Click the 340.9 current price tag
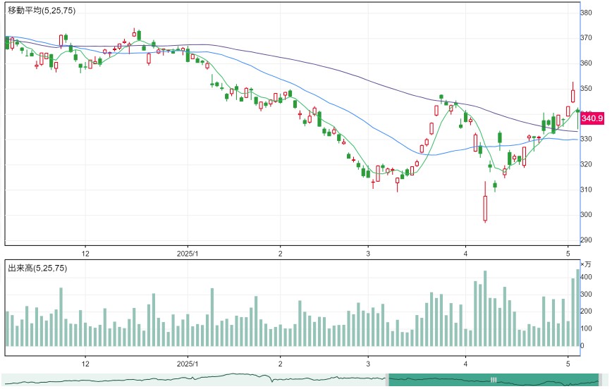612x389 pixels. tap(592, 118)
